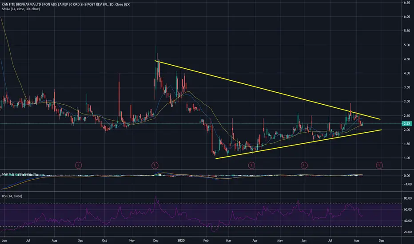Viewport: 414px width, 244px height.
Task: Open the earnings marker at June 2020
Action: point(304,165)
